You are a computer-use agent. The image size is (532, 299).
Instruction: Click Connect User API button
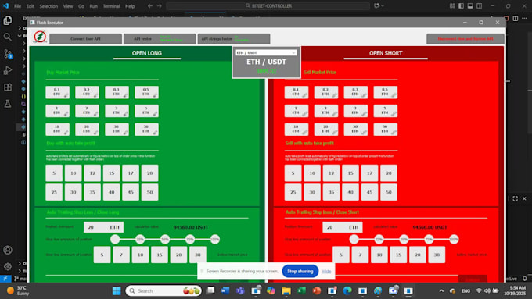85,38
